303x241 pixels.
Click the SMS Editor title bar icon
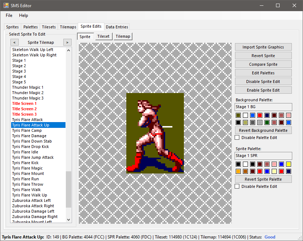tap(6, 5)
